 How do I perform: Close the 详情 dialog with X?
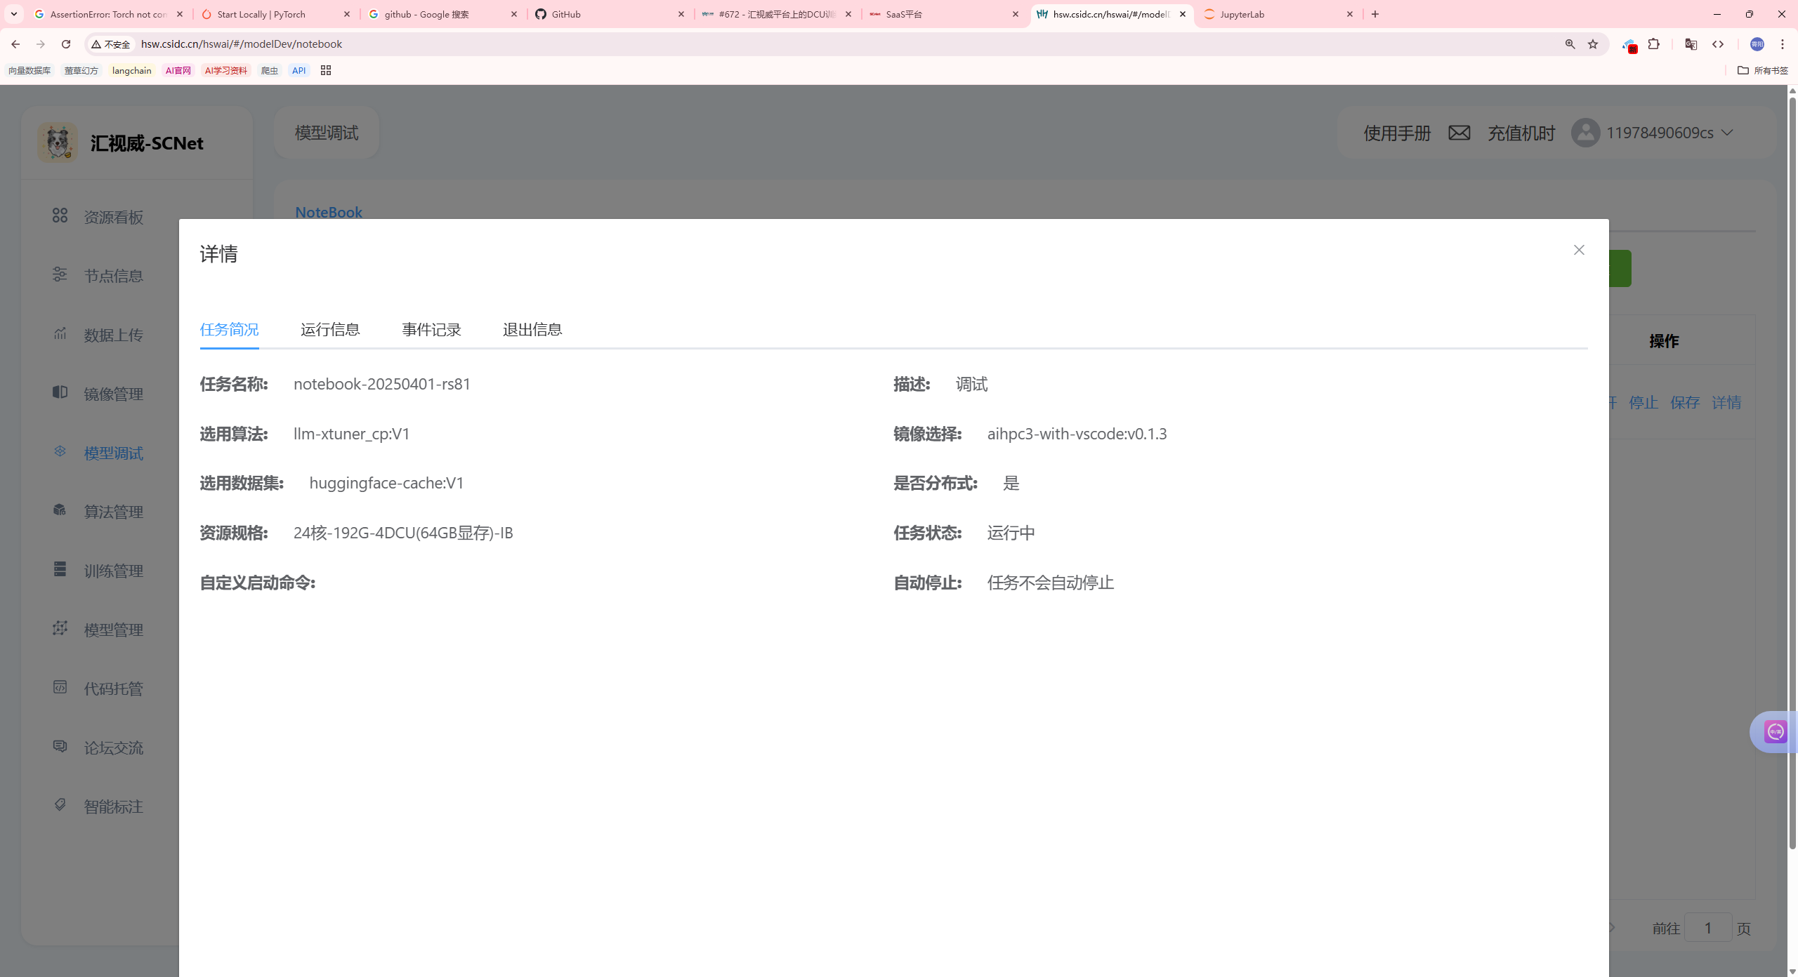point(1579,250)
